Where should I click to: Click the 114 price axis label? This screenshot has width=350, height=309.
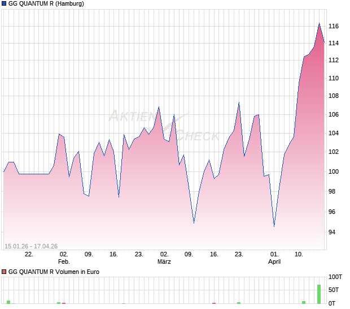click(x=334, y=43)
